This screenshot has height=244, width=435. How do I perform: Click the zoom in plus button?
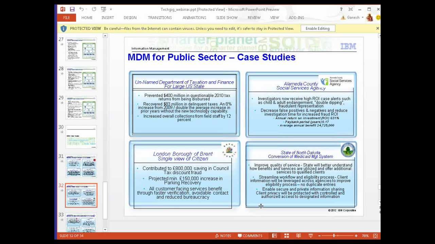click(356, 236)
